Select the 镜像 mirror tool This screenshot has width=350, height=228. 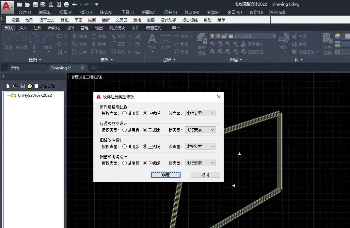click(99, 44)
